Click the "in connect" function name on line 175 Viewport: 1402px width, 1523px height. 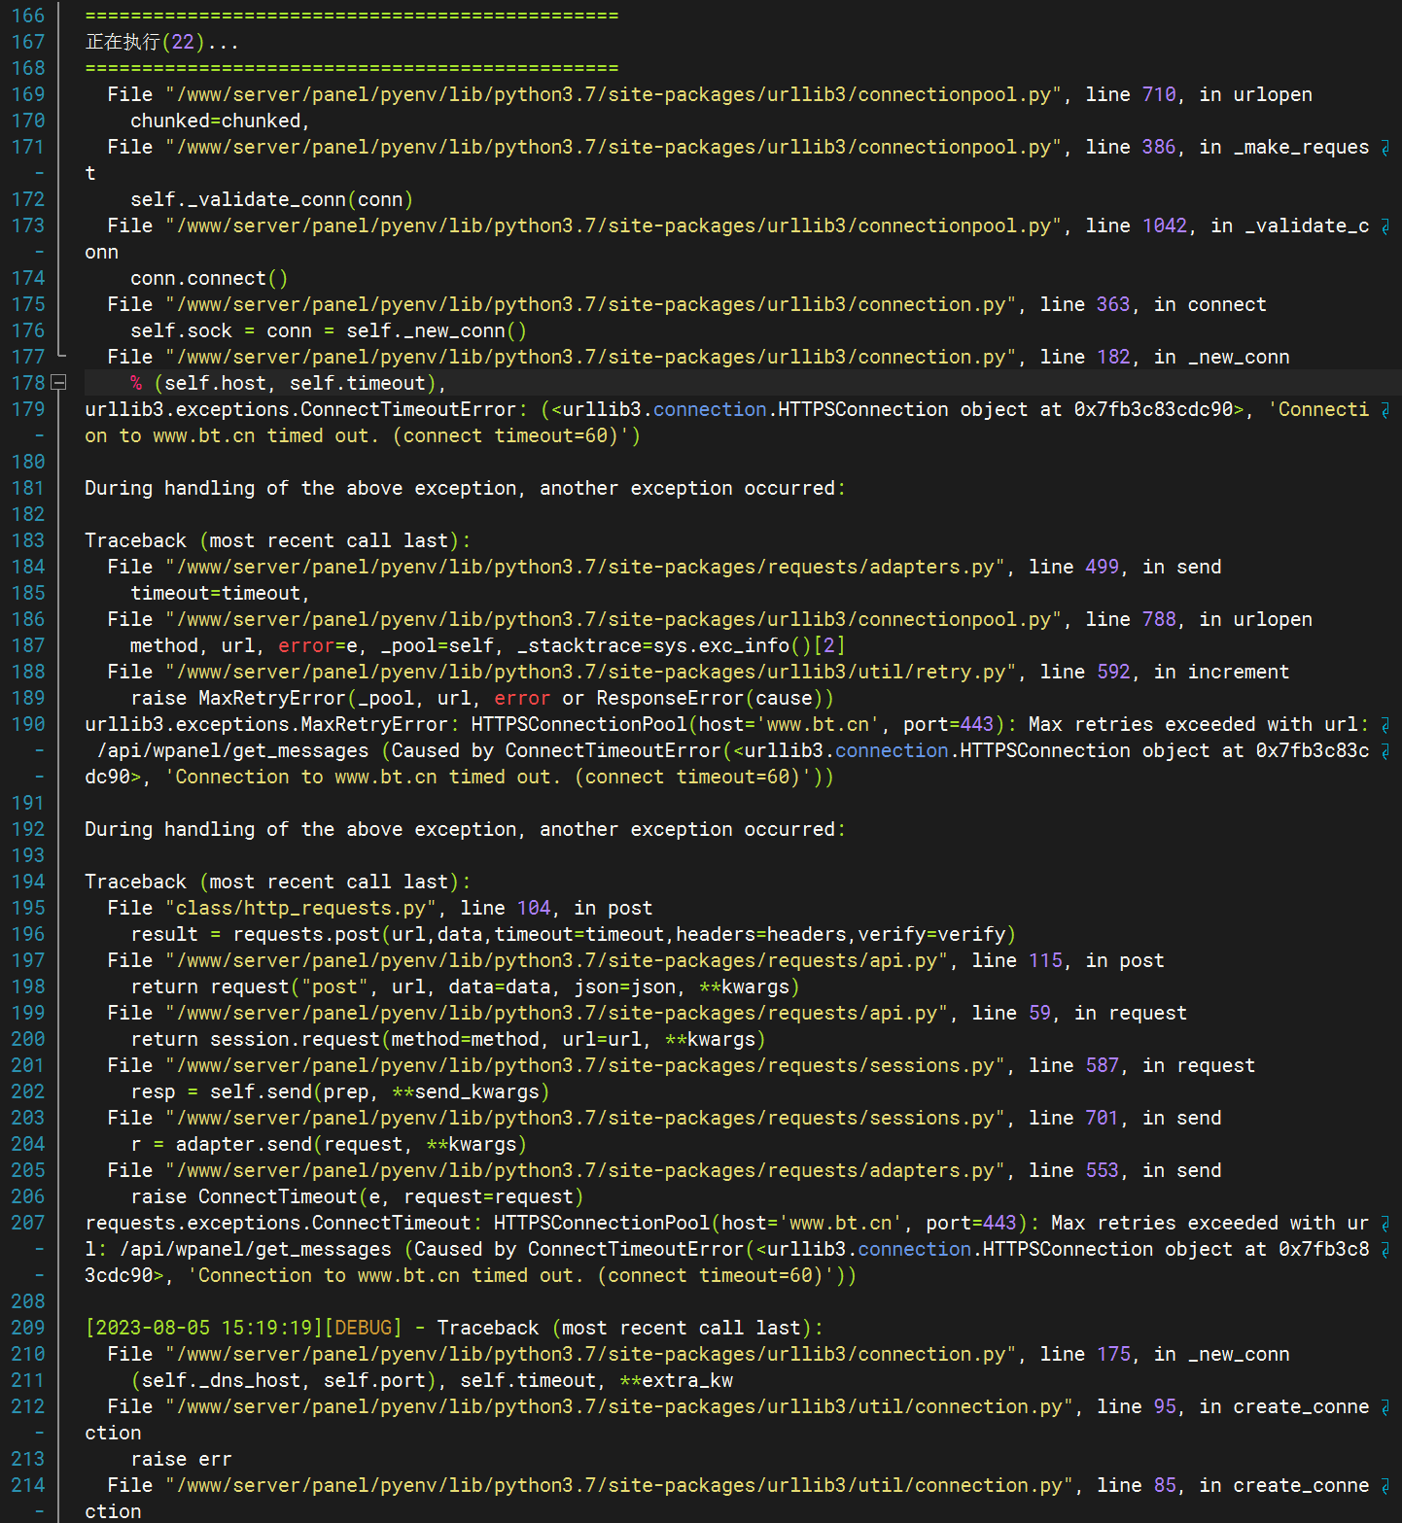(1210, 304)
